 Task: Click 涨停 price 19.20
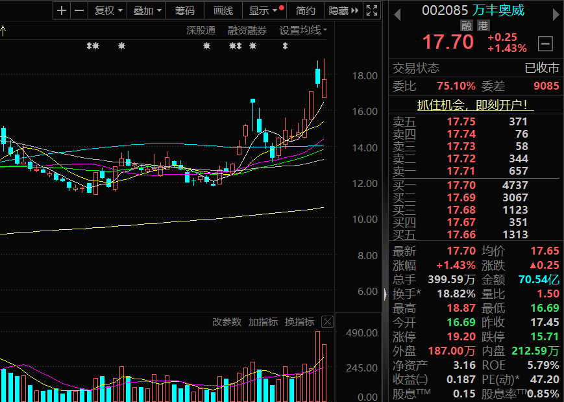pyautogui.click(x=461, y=336)
